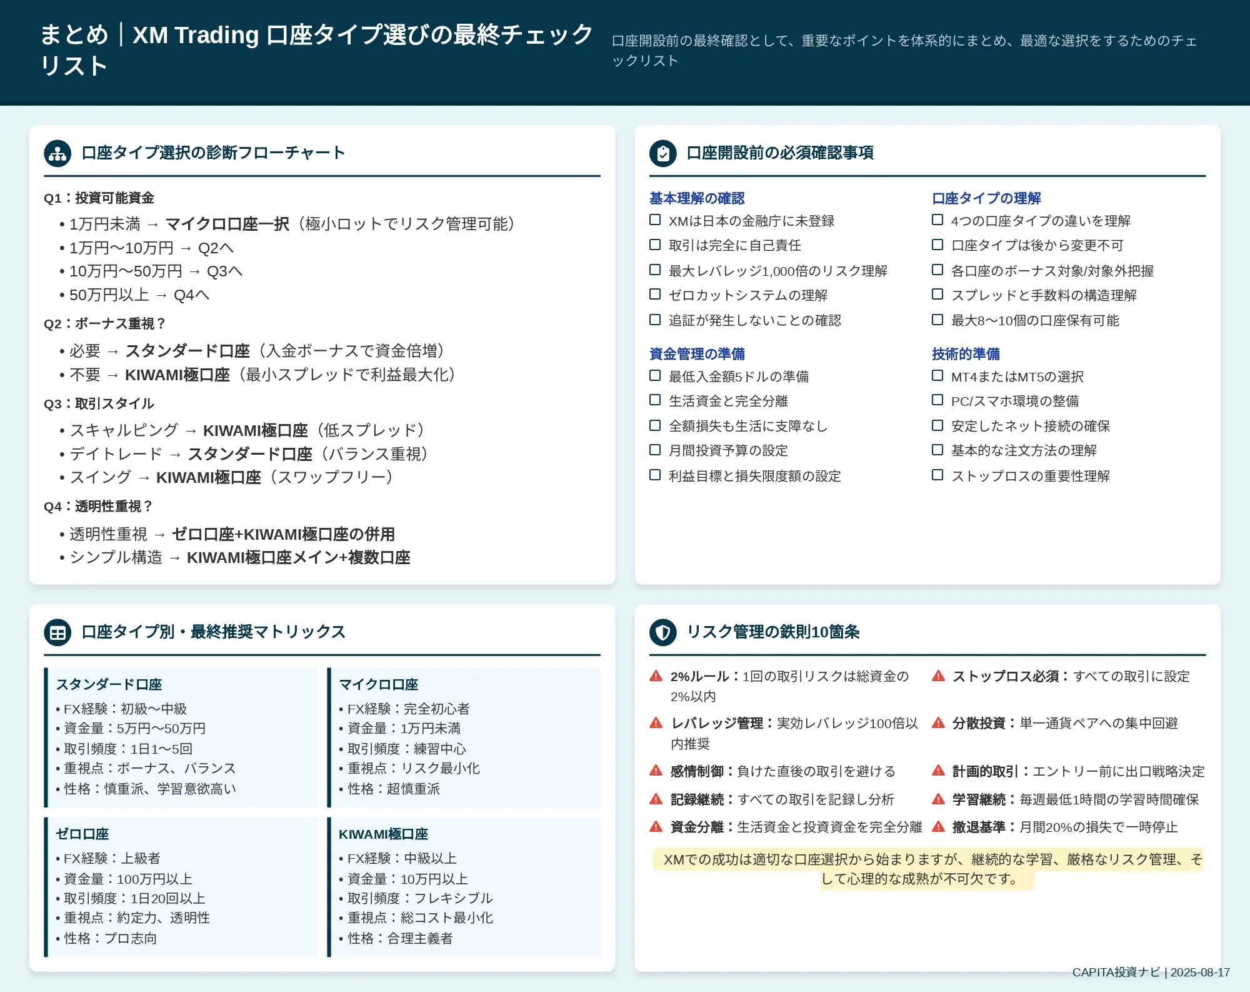
Task: Click warning triangle next to ストップロス必須
Action: tap(938, 676)
